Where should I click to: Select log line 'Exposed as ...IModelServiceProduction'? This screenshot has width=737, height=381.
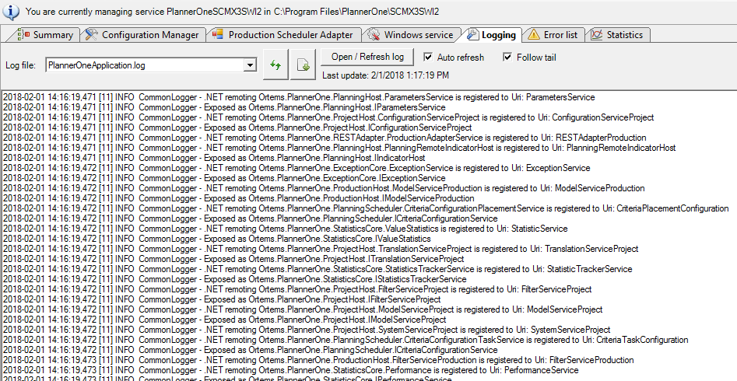click(238, 198)
